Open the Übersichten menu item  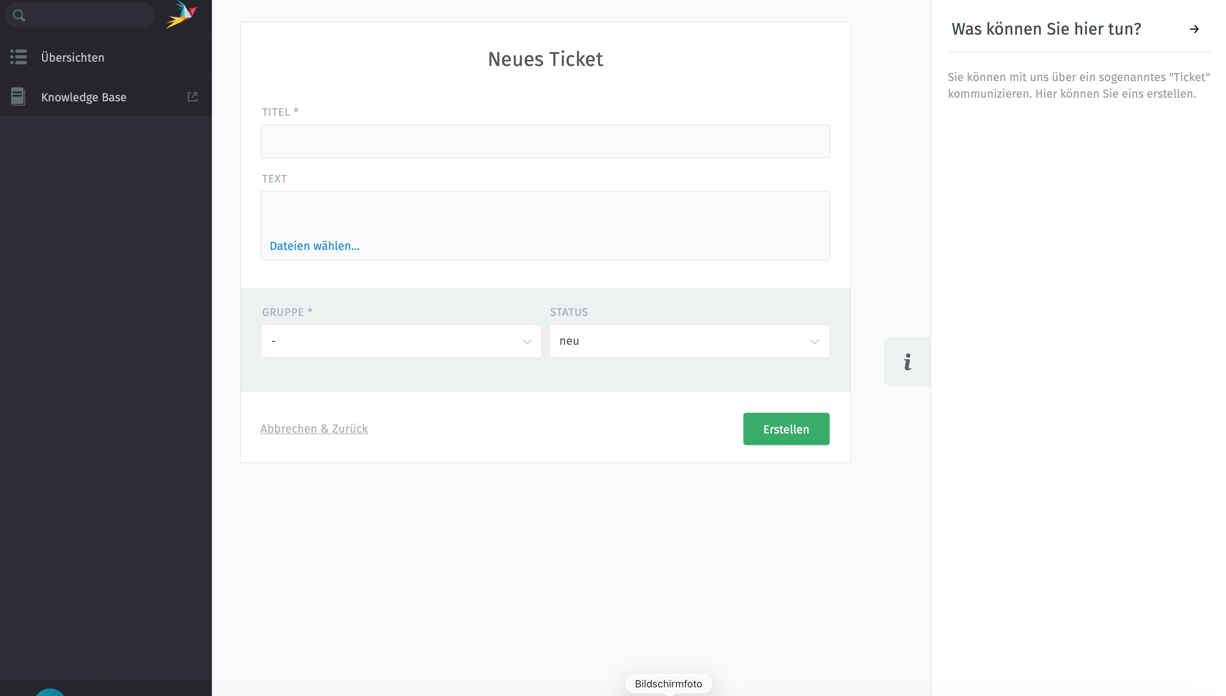pyautogui.click(x=106, y=57)
